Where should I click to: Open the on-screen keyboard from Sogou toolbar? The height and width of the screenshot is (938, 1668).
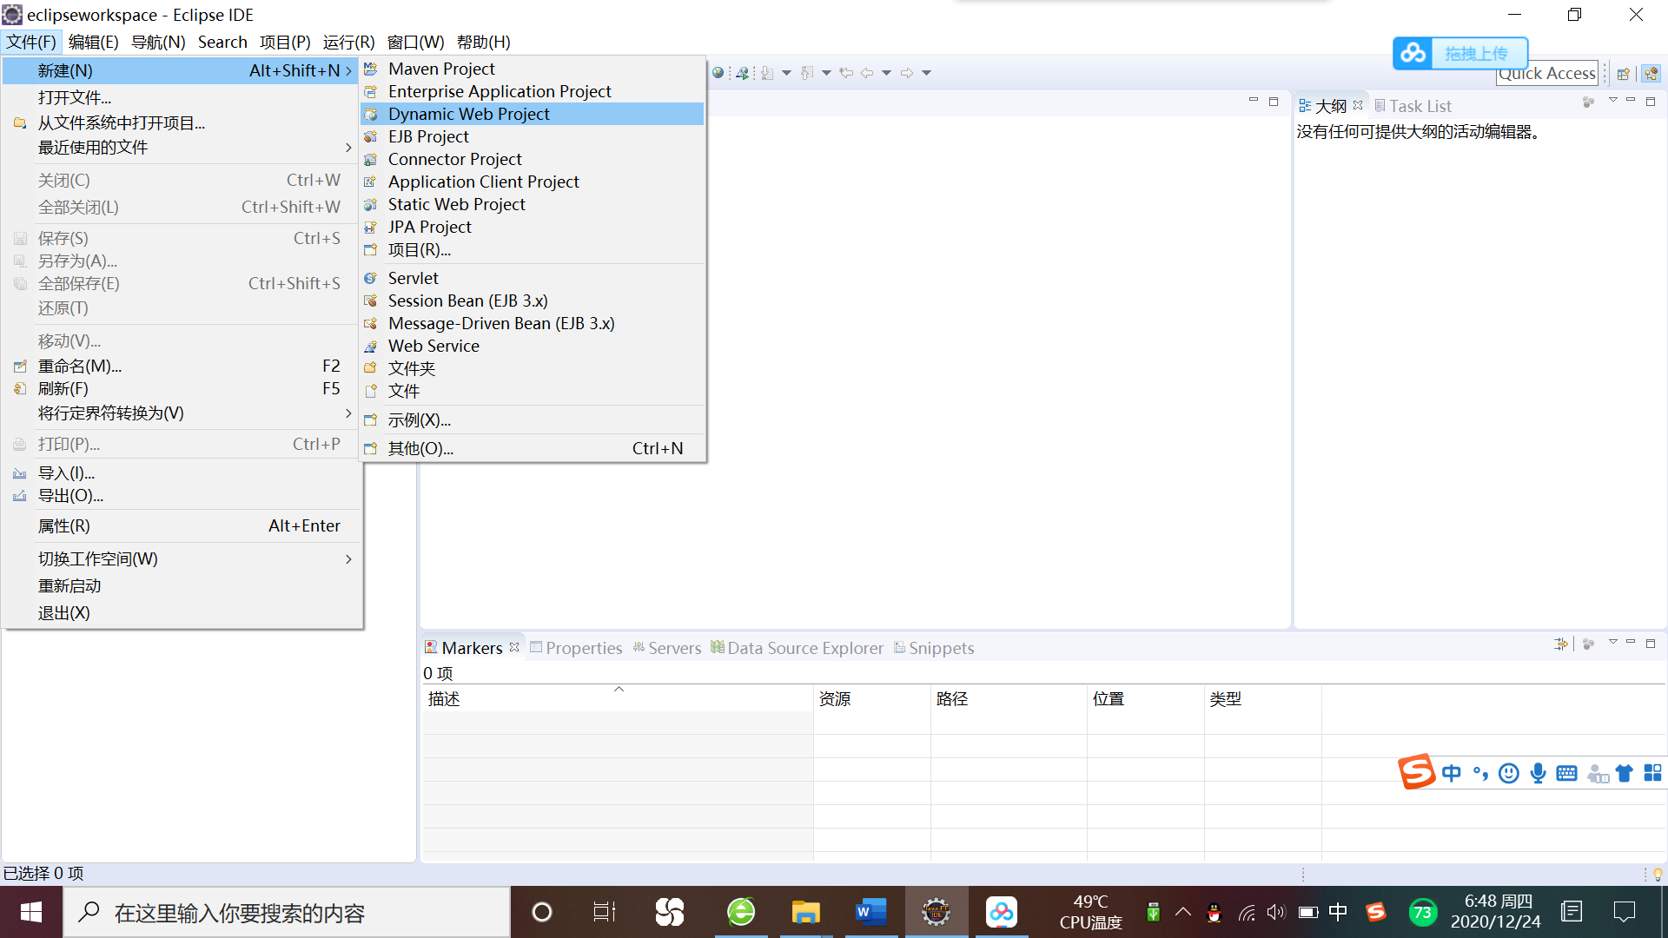tap(1567, 773)
